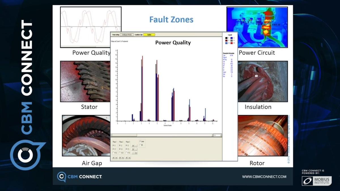The height and width of the screenshot is (191, 340).
Task: Click the CBM Connect logo in footer
Action: (x=79, y=177)
